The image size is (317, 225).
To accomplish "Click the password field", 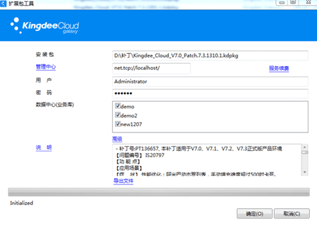I will [x=210, y=93].
